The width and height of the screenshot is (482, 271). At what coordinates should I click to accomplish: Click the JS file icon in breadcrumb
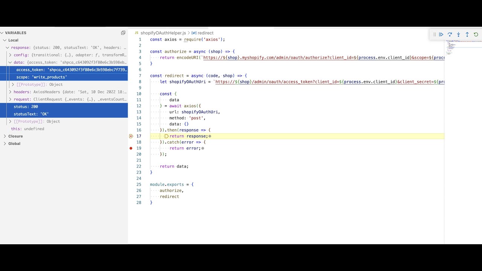pos(137,33)
